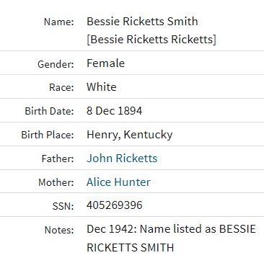264x263 pixels.
Task: Click the Name field label
Action: (x=58, y=22)
